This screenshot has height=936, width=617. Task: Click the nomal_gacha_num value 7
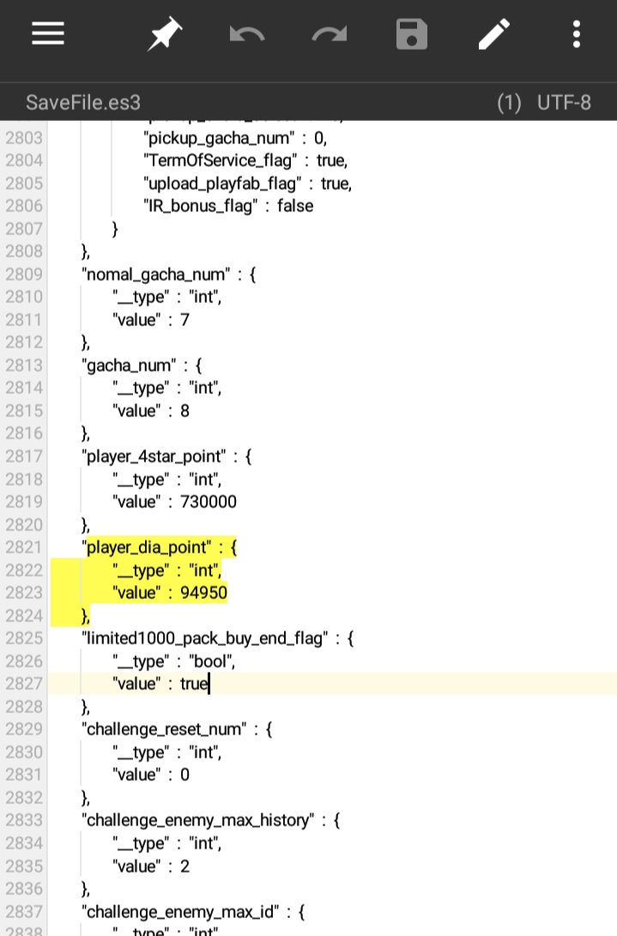[x=184, y=320]
